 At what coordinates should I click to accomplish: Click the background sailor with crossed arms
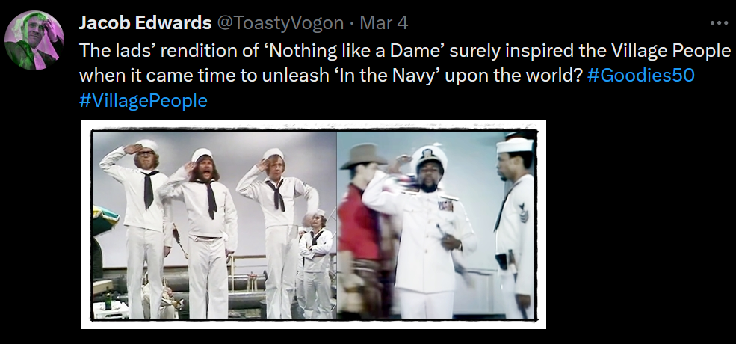(316, 263)
